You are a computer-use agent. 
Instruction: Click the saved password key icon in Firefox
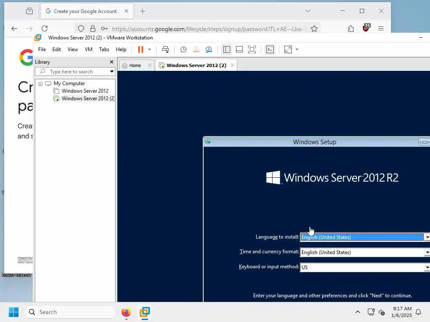coord(104,29)
